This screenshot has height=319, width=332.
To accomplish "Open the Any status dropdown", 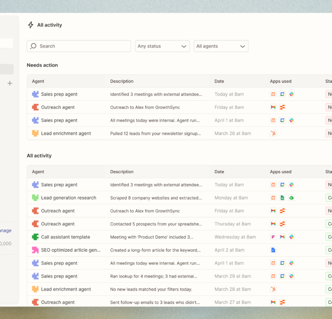I will point(162,46).
